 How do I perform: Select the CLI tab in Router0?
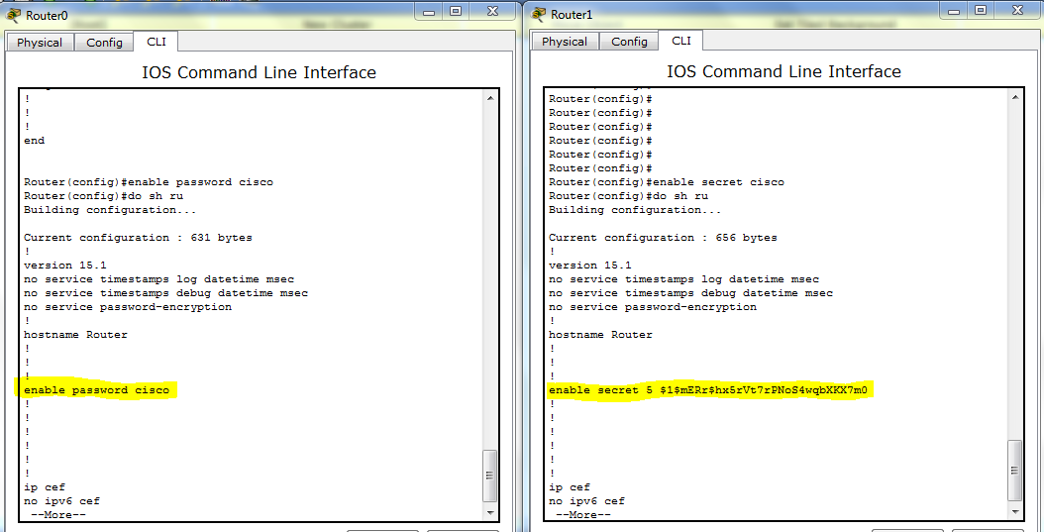(157, 42)
